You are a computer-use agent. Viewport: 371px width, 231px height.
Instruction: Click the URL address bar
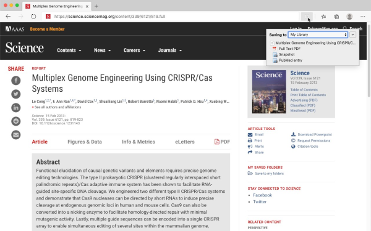[x=171, y=17]
